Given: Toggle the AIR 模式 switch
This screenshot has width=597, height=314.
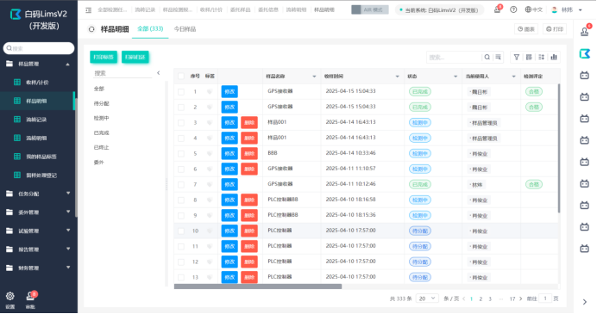Looking at the screenshot, I should (x=370, y=9).
